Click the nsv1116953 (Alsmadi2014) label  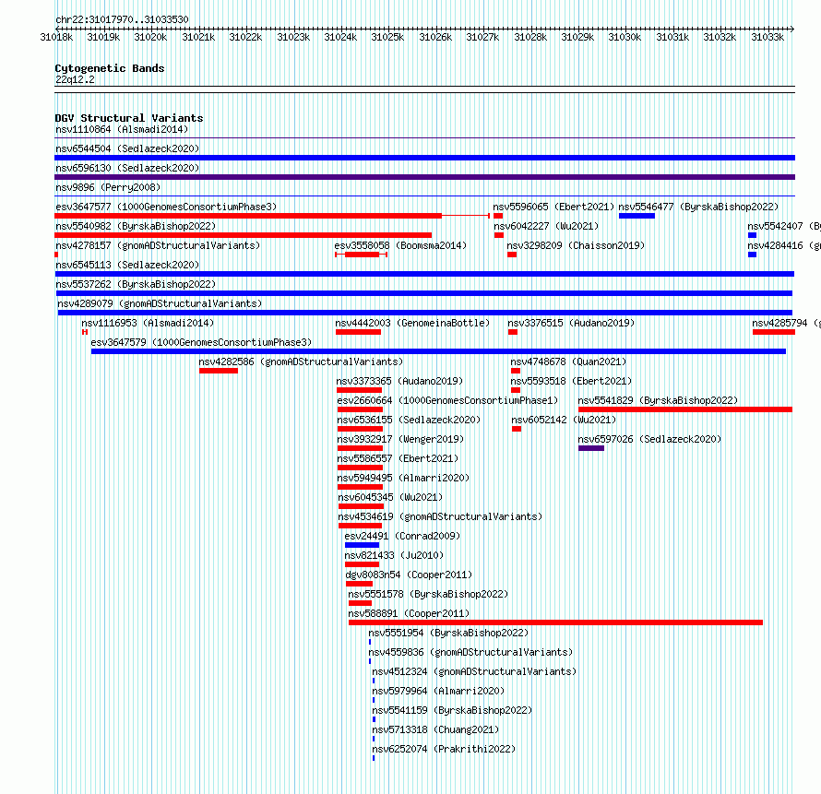tap(148, 323)
